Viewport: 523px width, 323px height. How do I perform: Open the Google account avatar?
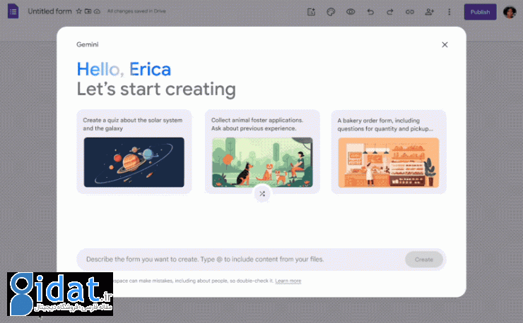510,12
